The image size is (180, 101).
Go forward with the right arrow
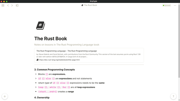point(12,5)
